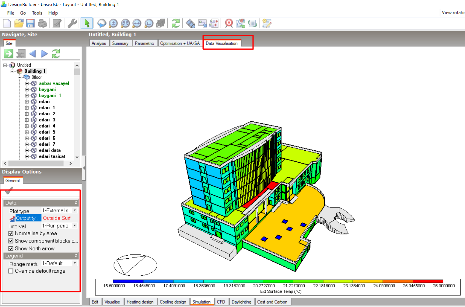Click the Print icon in toolbar

(x=43, y=23)
